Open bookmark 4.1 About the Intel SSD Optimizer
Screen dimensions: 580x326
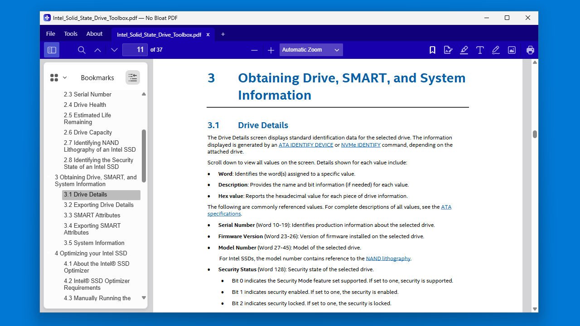pos(97,267)
